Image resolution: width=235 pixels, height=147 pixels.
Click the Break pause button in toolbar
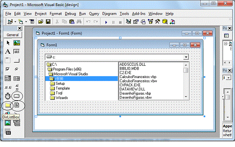[113, 22]
